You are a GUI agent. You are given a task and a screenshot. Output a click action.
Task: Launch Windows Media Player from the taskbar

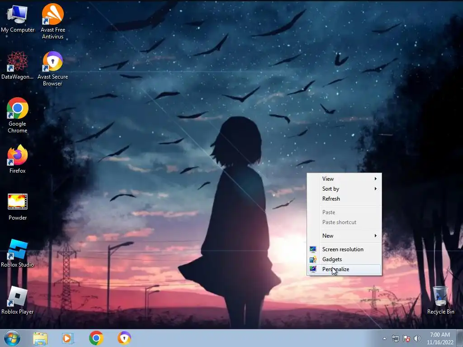pos(68,338)
